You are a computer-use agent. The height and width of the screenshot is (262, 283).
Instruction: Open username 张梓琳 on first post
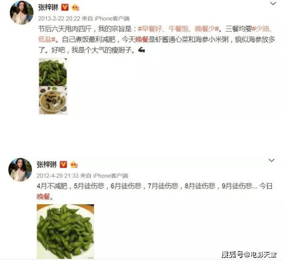tap(48, 7)
